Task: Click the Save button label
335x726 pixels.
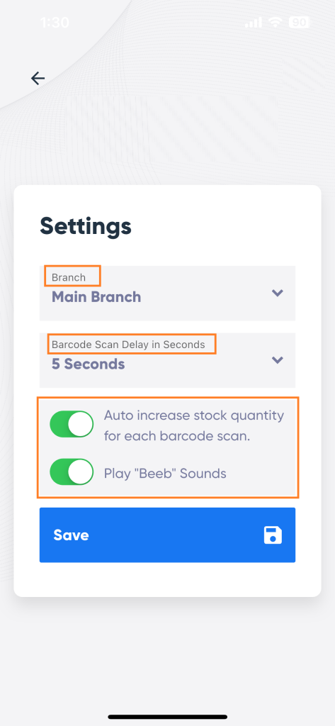Action: pyautogui.click(x=72, y=535)
